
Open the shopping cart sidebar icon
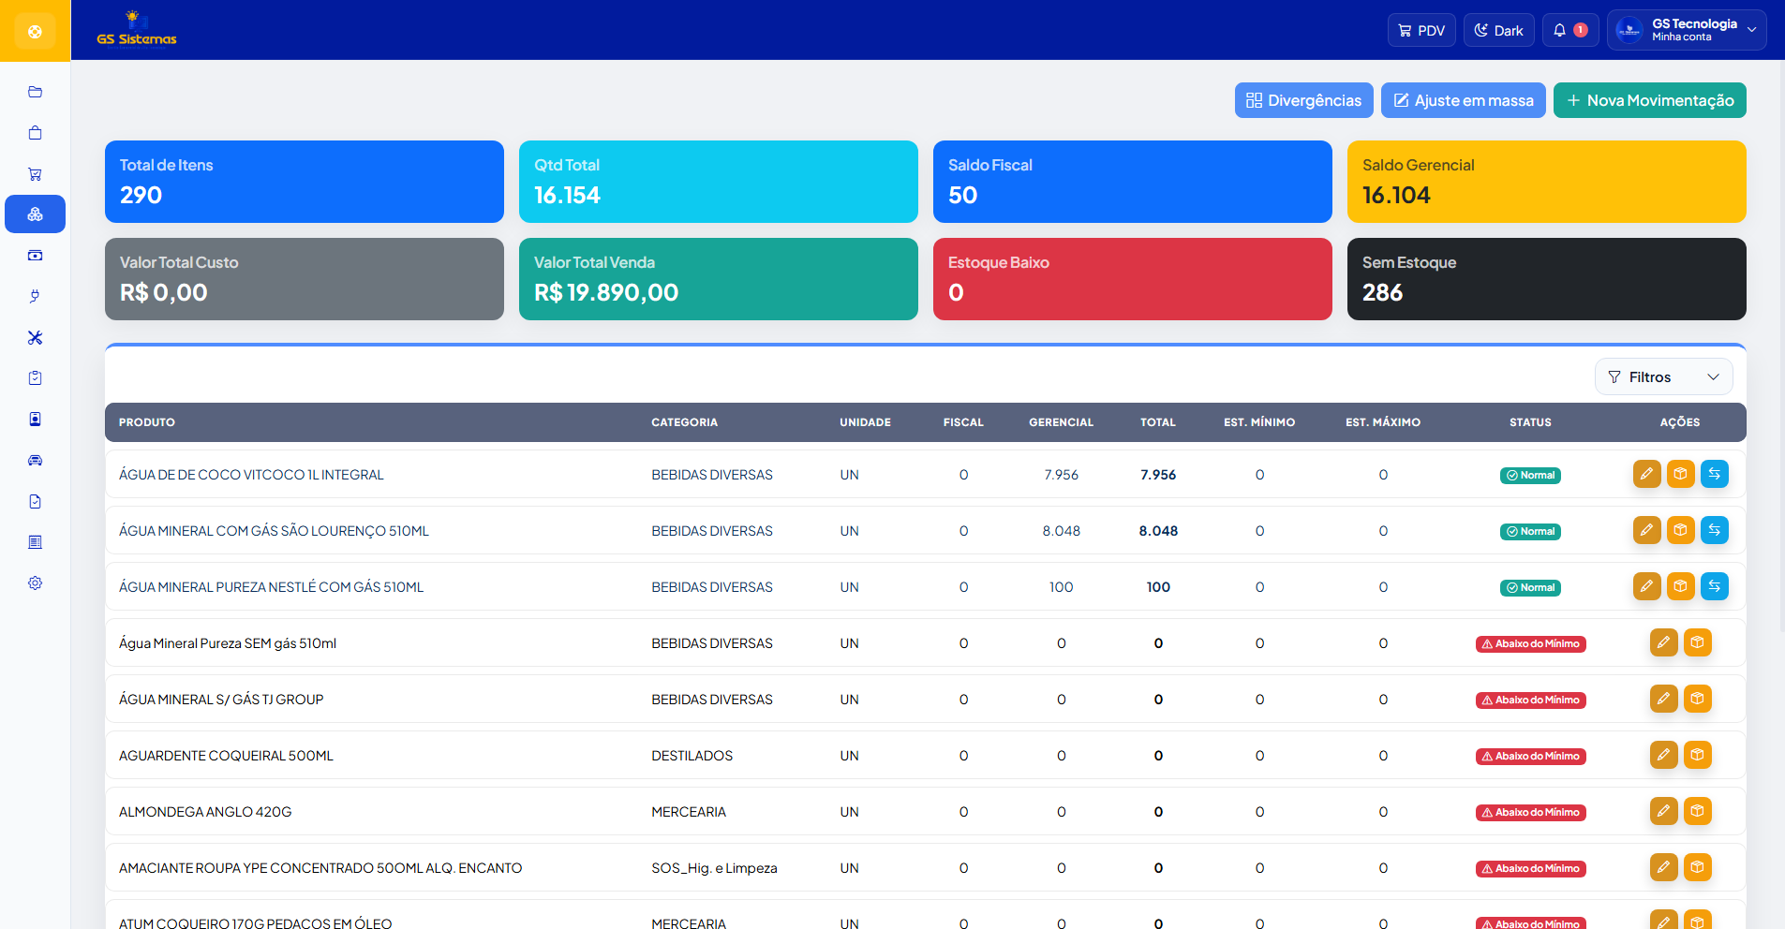tap(35, 174)
